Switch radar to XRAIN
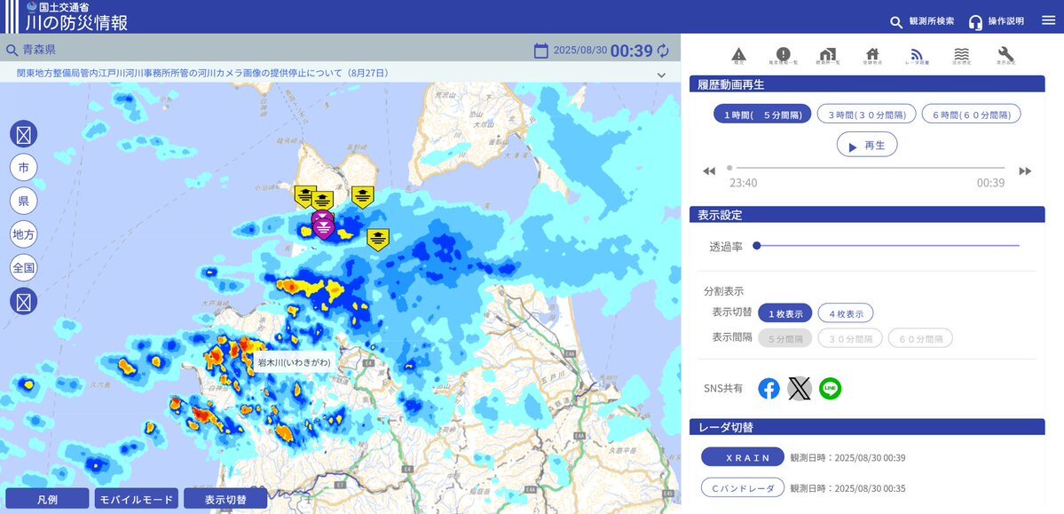 pos(743,457)
